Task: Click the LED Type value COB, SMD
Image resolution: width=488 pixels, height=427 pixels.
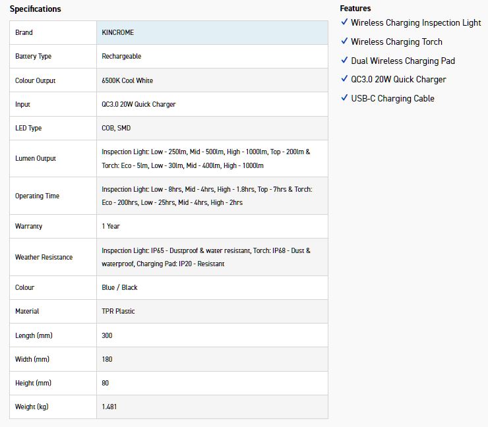Action: click(x=116, y=128)
